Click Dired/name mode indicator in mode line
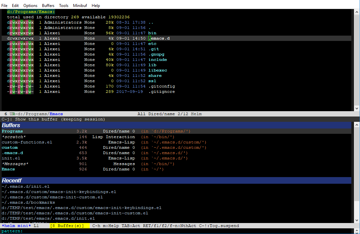 [x=162, y=114]
